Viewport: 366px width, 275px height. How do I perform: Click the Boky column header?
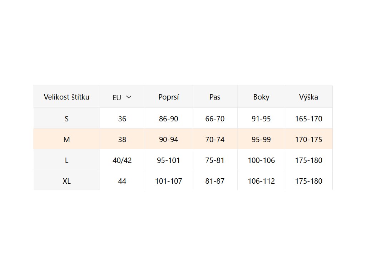point(261,97)
